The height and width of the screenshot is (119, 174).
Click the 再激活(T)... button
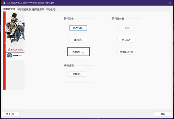click(x=78, y=52)
